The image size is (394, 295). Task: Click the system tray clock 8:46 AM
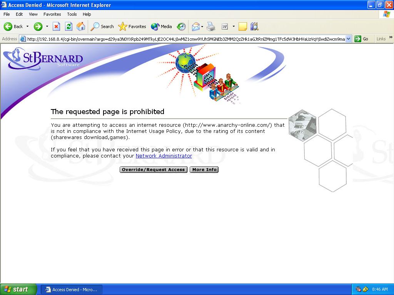380,289
